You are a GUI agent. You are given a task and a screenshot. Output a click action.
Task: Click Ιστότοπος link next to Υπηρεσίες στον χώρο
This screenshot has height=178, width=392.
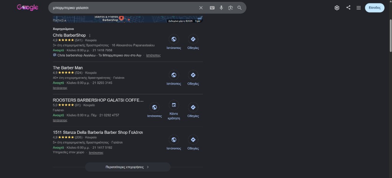pos(96,152)
